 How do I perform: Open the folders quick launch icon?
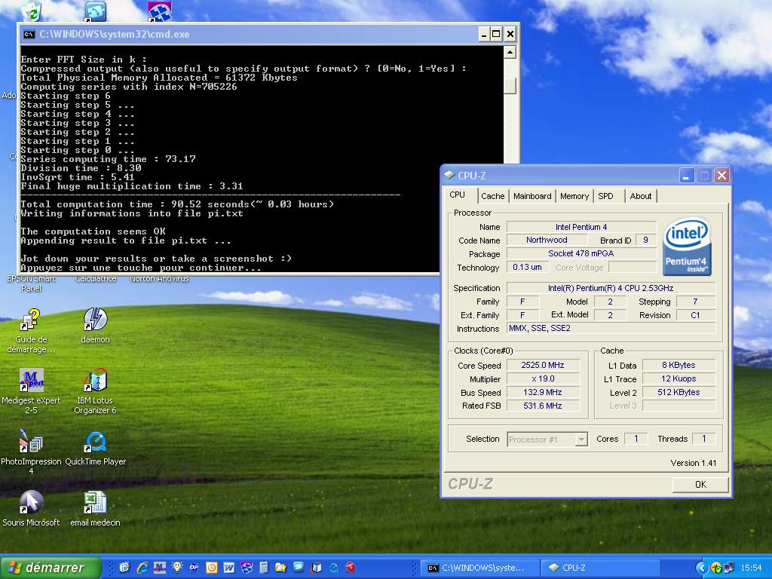point(280,567)
